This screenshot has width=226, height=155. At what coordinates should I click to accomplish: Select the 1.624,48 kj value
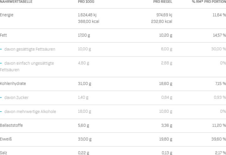click(87, 15)
